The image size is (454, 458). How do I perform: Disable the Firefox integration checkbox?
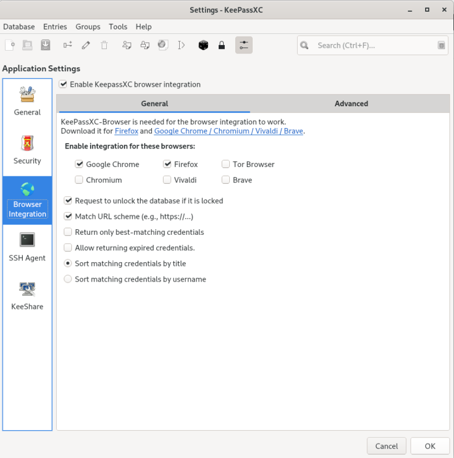[167, 164]
